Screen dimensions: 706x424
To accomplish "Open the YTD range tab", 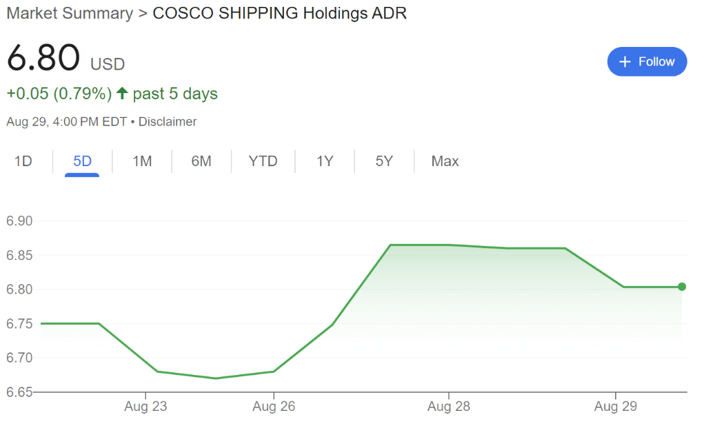I will (263, 161).
